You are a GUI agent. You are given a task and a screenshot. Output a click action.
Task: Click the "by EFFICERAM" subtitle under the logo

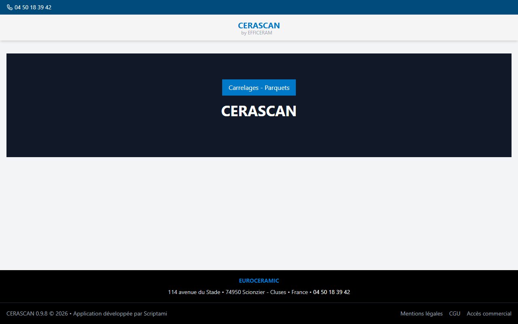259,33
